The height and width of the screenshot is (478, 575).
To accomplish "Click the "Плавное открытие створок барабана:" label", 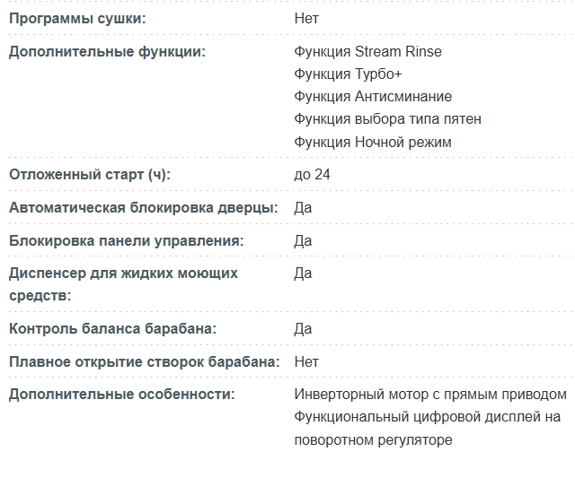I will pyautogui.click(x=144, y=361).
